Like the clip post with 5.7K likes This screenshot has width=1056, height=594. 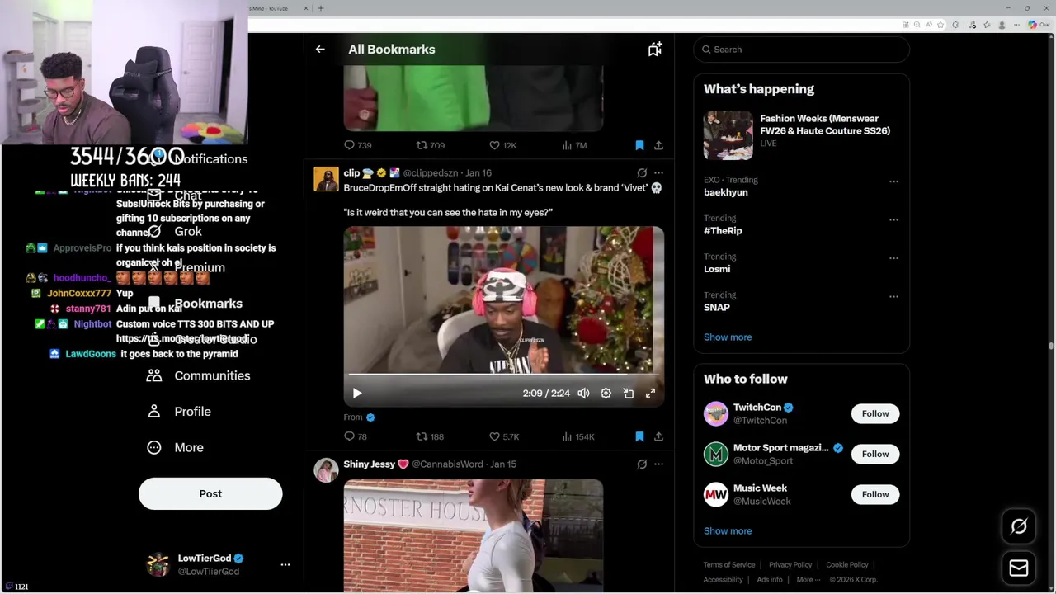[494, 436]
